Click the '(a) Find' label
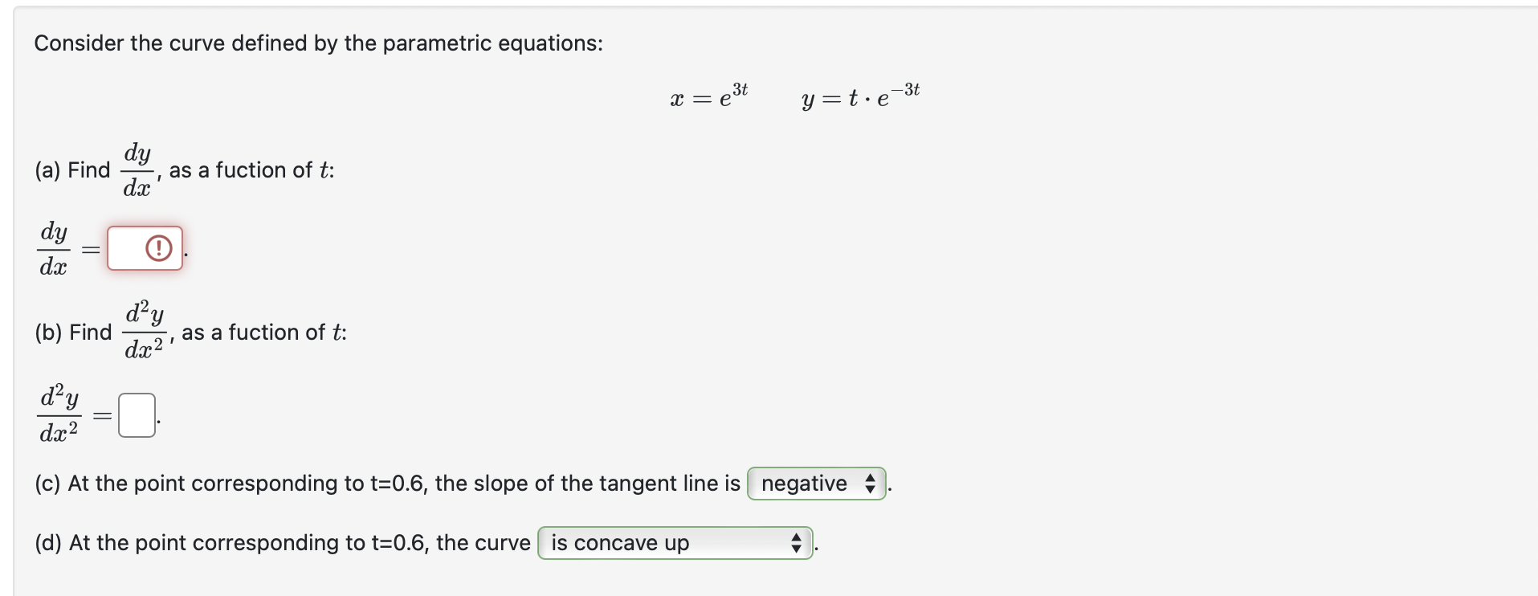 tap(72, 170)
